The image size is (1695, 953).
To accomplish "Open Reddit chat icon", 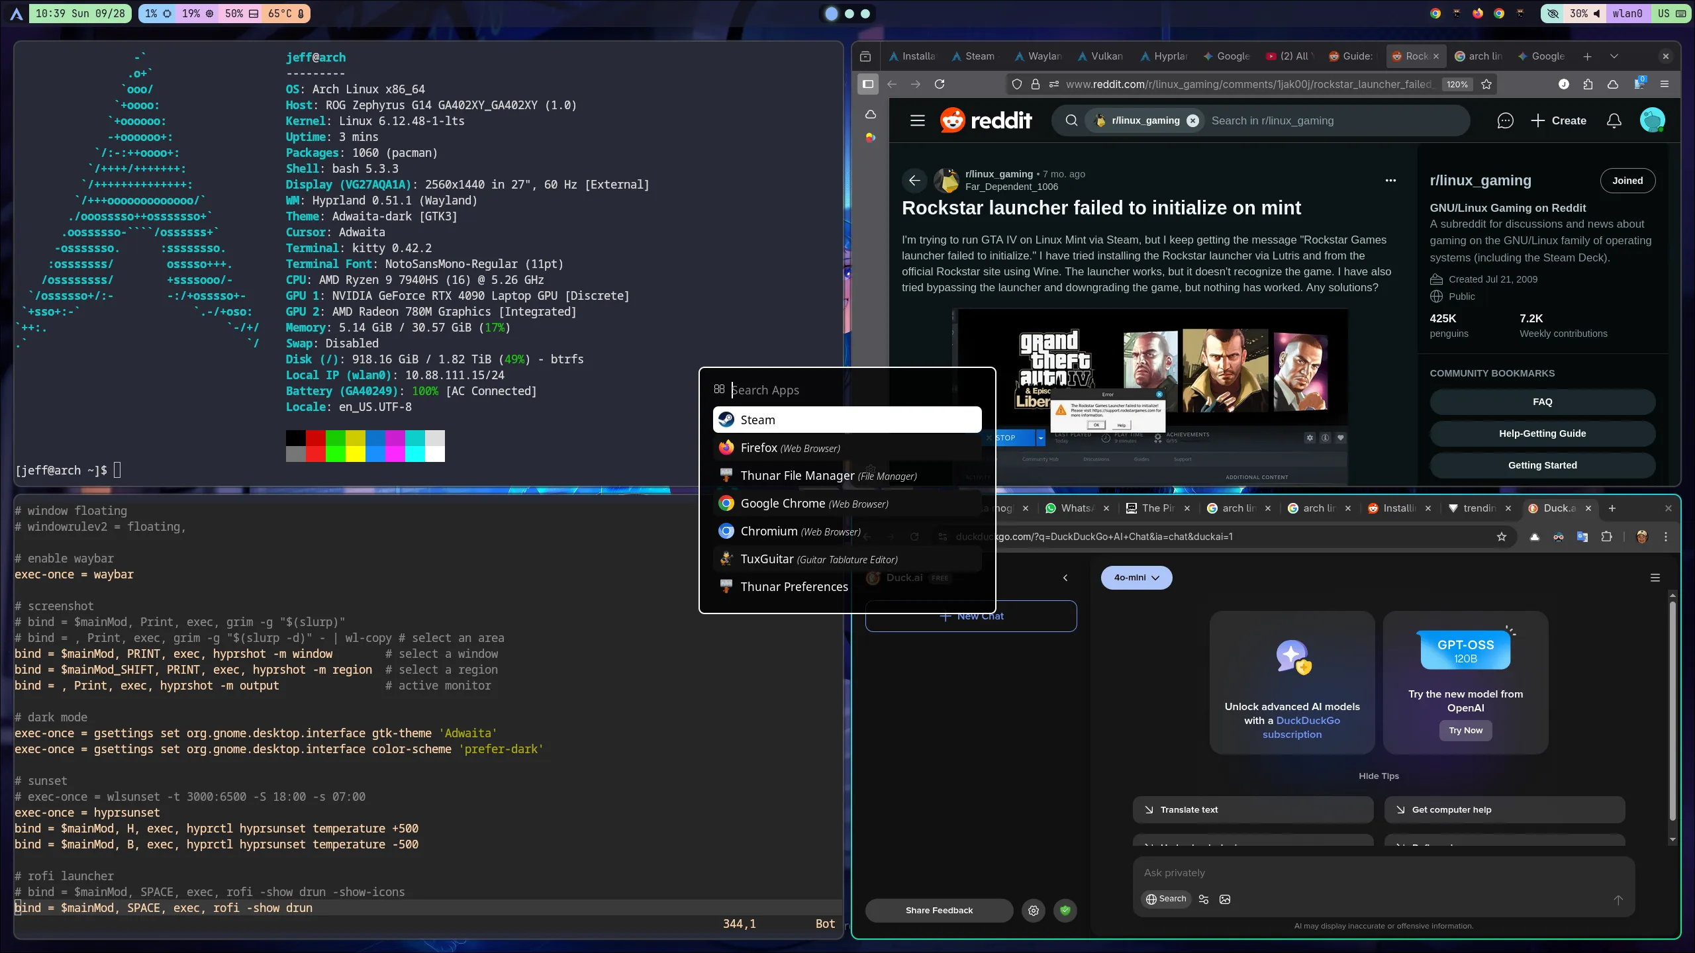I will 1505,120.
